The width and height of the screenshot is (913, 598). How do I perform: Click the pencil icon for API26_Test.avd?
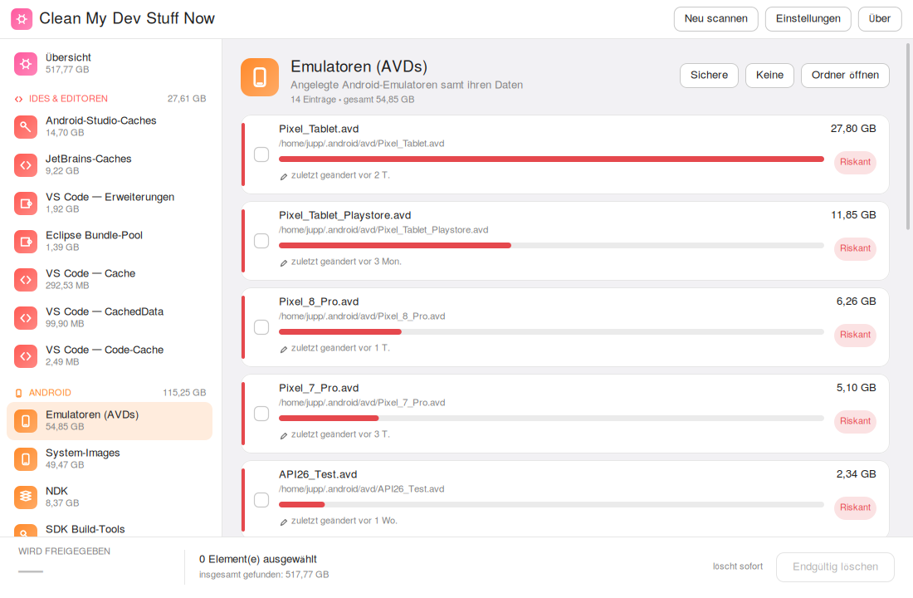(284, 522)
